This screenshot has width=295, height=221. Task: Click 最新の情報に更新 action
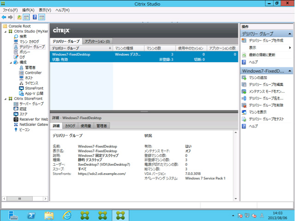point(262,55)
